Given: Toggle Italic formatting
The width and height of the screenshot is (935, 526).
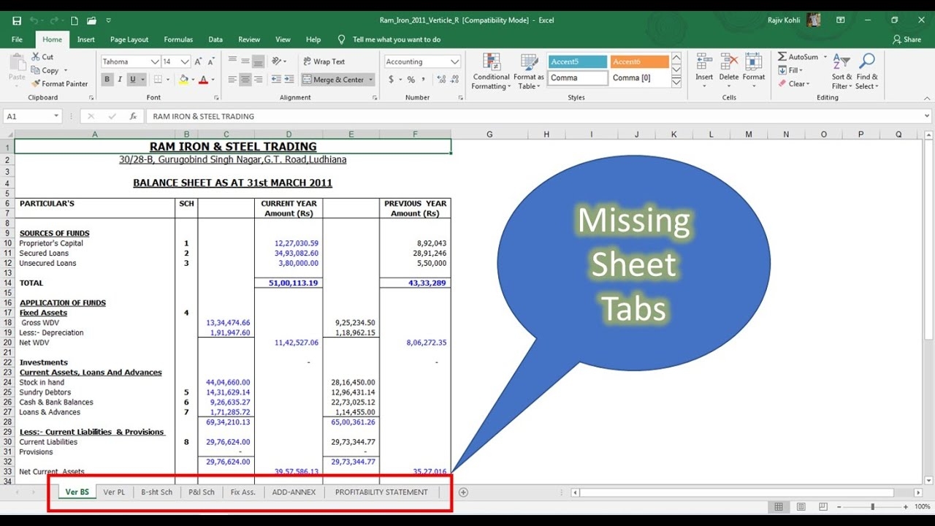Looking at the screenshot, I should point(120,80).
